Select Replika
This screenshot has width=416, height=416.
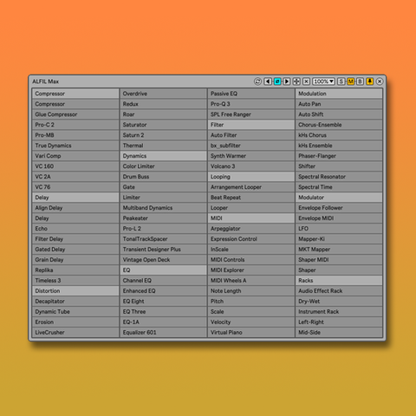coord(75,270)
